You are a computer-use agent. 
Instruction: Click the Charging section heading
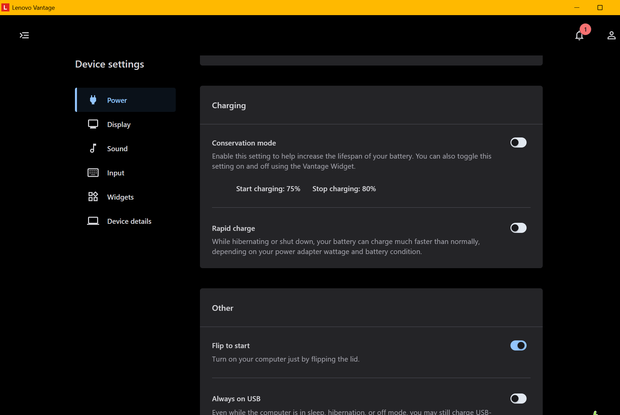pyautogui.click(x=229, y=106)
